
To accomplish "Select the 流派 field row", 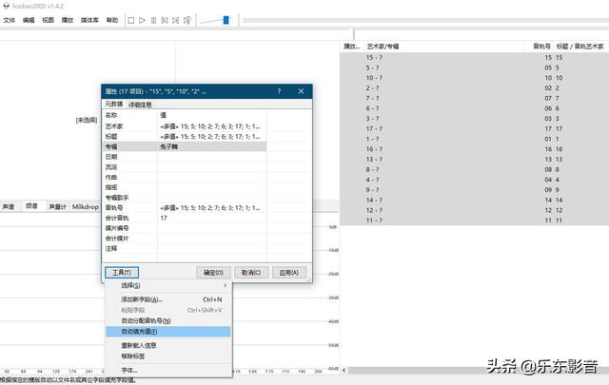I will coord(185,167).
